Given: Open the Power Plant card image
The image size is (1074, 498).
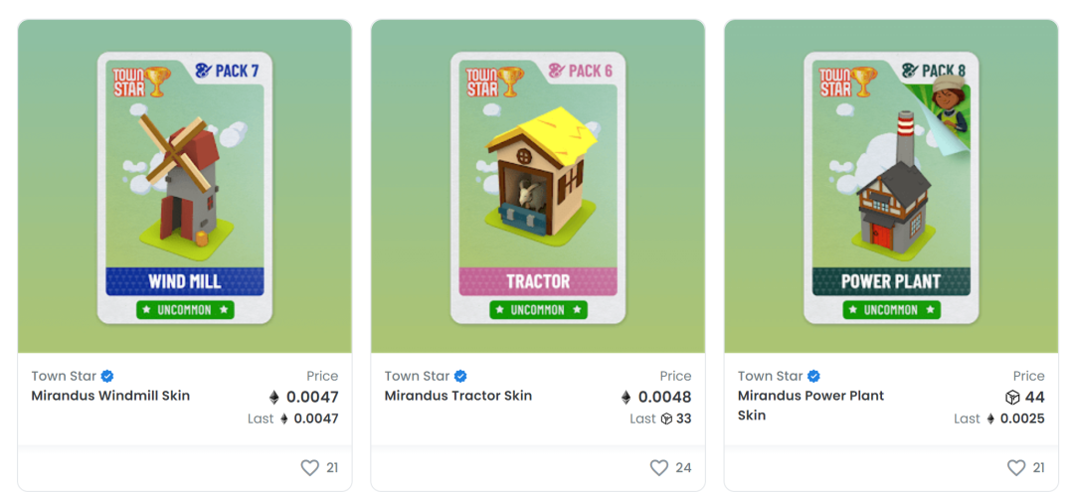Looking at the screenshot, I should 891,188.
